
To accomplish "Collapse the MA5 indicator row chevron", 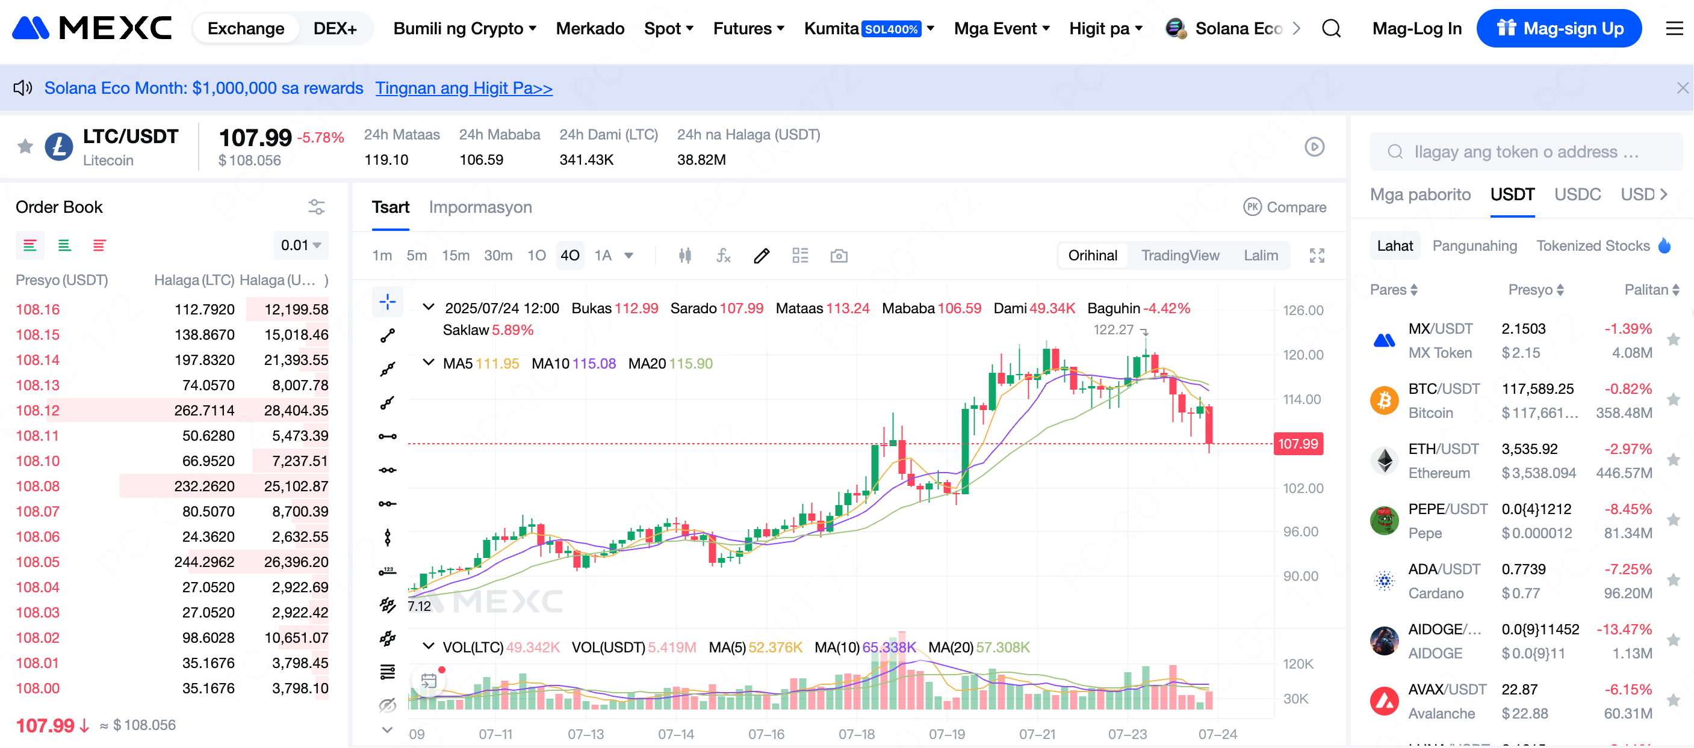I will point(428,363).
